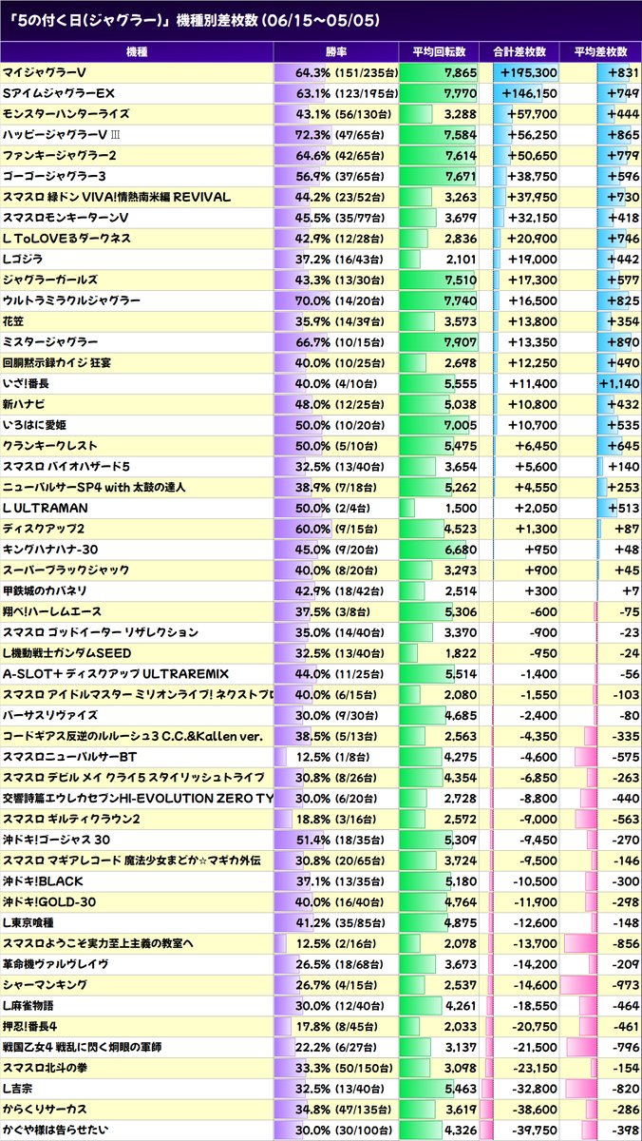Click the スーパーブラックジャック row name

[x=66, y=570]
